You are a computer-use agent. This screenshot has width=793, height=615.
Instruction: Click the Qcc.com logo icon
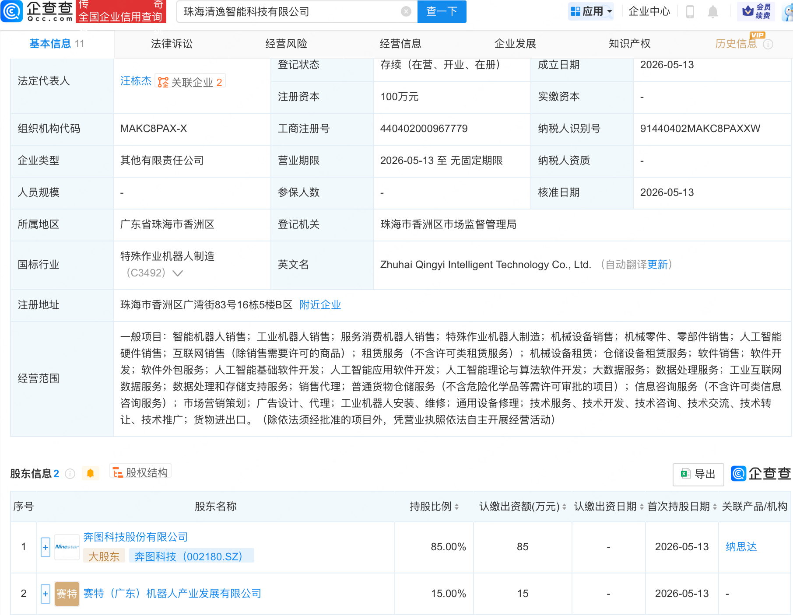pyautogui.click(x=12, y=11)
